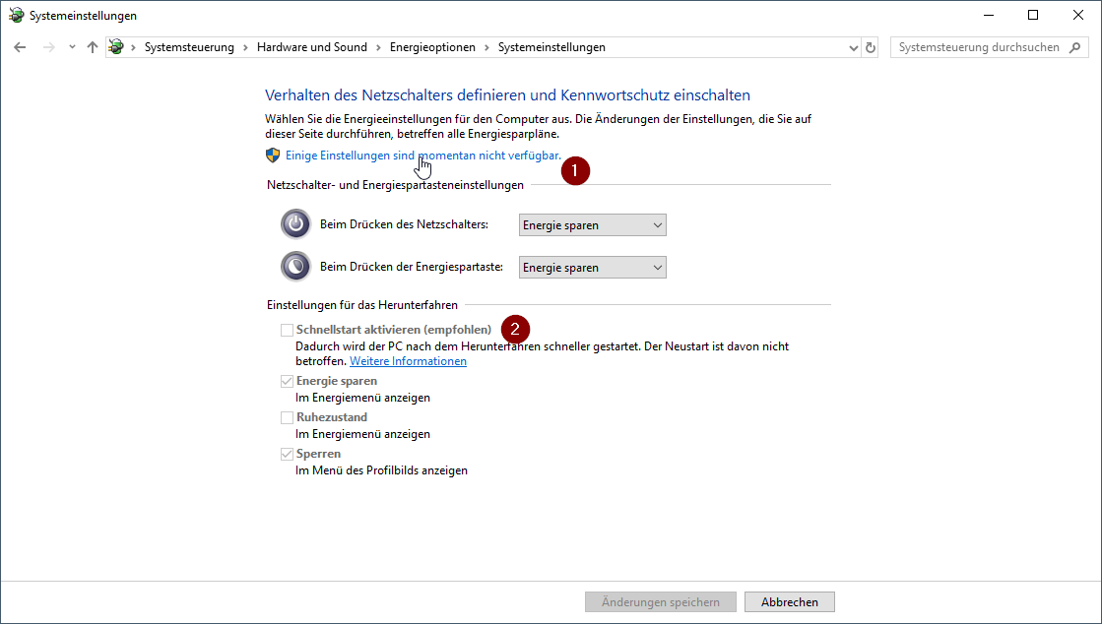Click the UAC shield icon
1102x624 pixels.
click(x=273, y=156)
